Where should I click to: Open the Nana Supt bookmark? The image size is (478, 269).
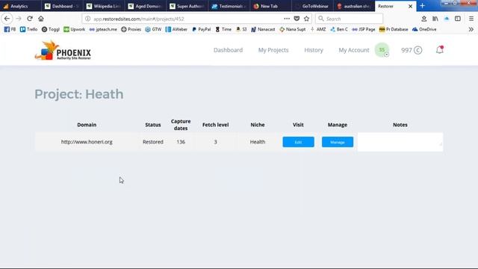click(x=293, y=29)
